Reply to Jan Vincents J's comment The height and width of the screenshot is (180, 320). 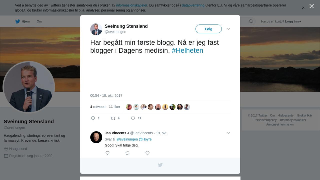click(107, 153)
